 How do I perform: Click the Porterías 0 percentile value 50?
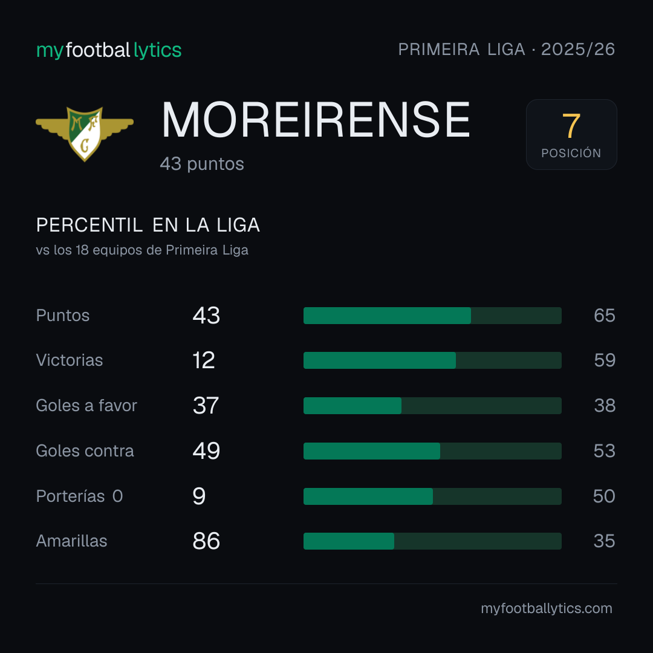coord(604,496)
